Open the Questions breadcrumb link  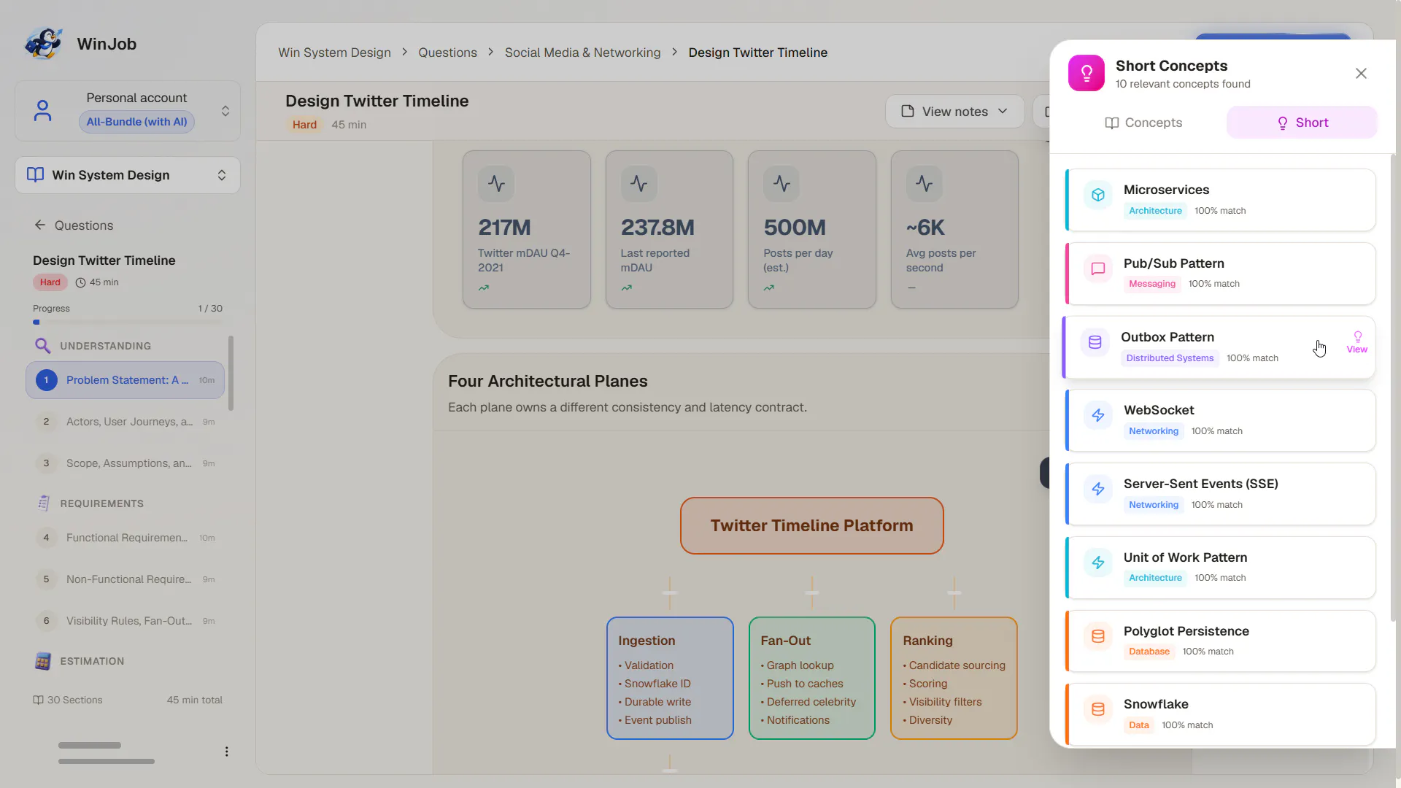tap(447, 53)
